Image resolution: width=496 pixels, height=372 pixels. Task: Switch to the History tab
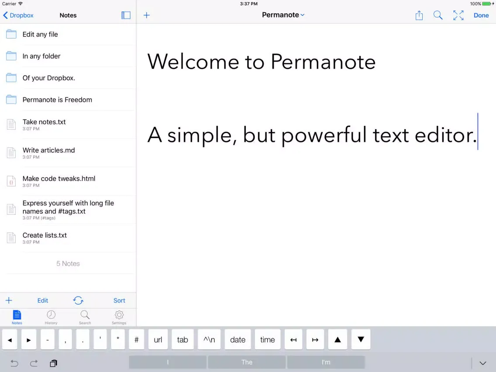(x=51, y=317)
